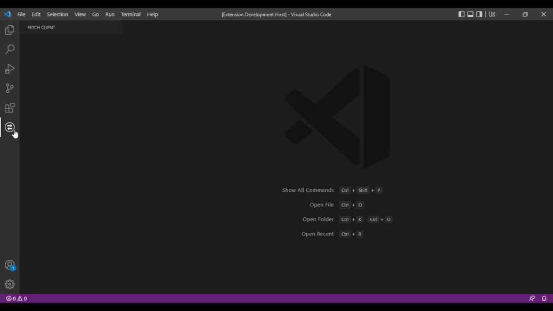Click the K key hint for Open Folder

coord(360,219)
